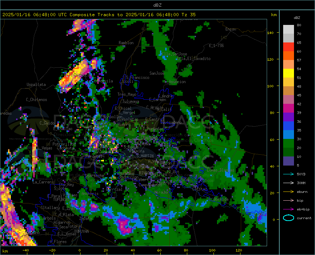Click the '-40' tick on the horizontal km axis

tap(26, 250)
